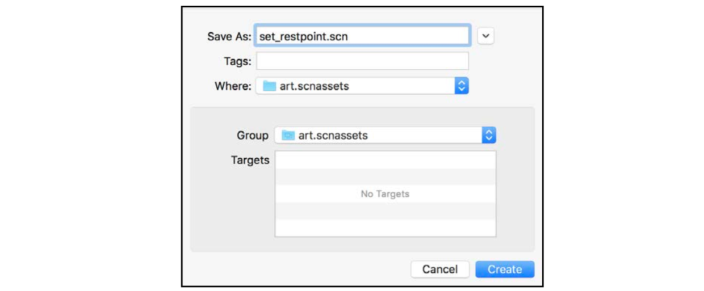
Task: Click the Group label
Action: (253, 136)
